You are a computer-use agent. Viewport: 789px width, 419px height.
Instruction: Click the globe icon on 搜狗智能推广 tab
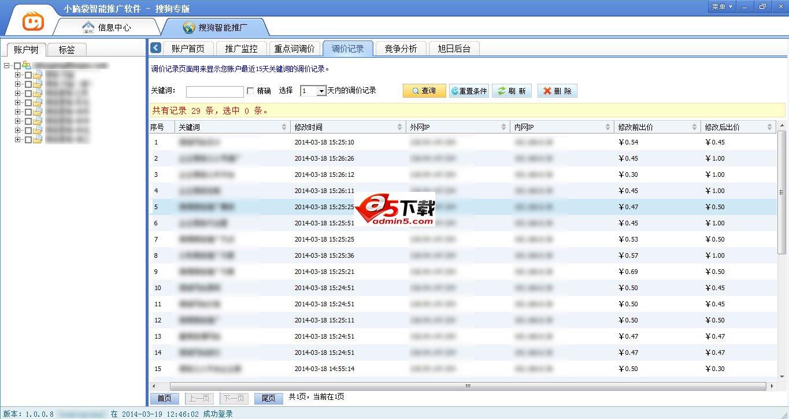(x=188, y=27)
